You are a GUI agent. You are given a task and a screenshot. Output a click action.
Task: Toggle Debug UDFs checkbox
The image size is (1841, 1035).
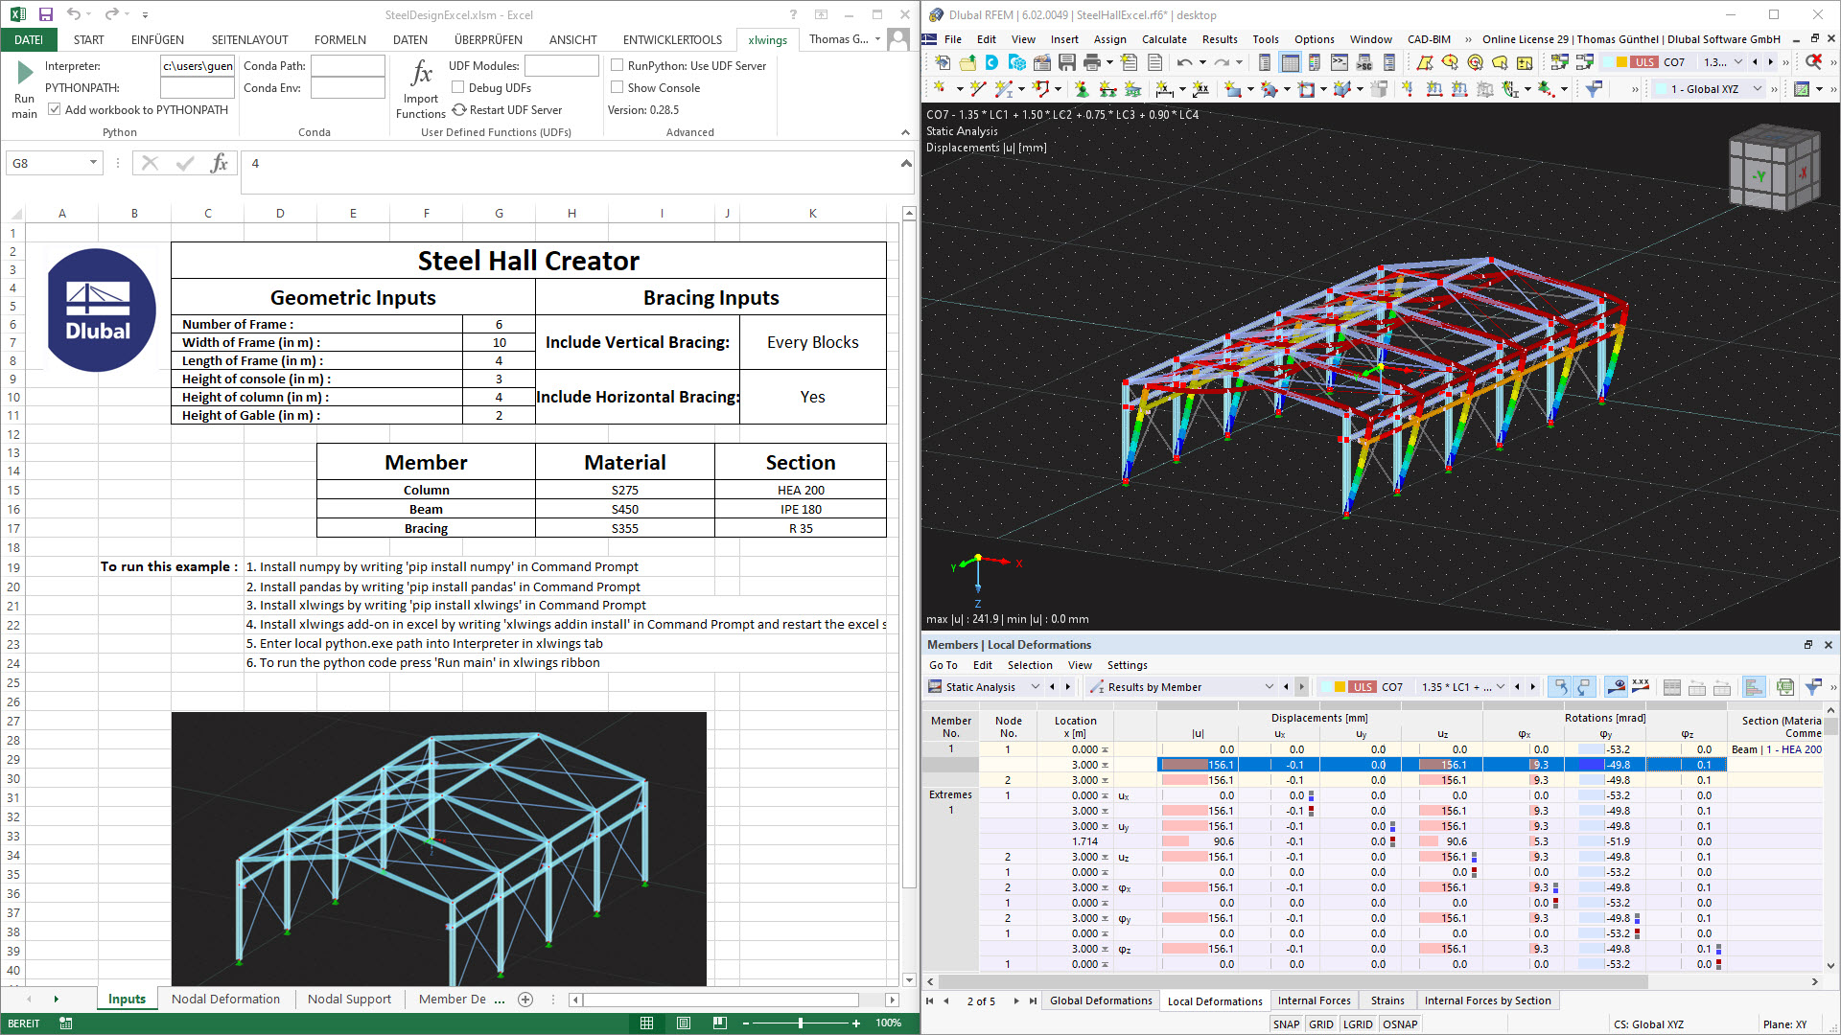pyautogui.click(x=458, y=87)
